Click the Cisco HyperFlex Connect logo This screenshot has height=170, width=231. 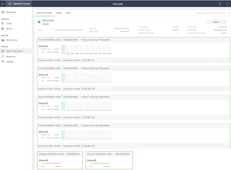[19, 4]
